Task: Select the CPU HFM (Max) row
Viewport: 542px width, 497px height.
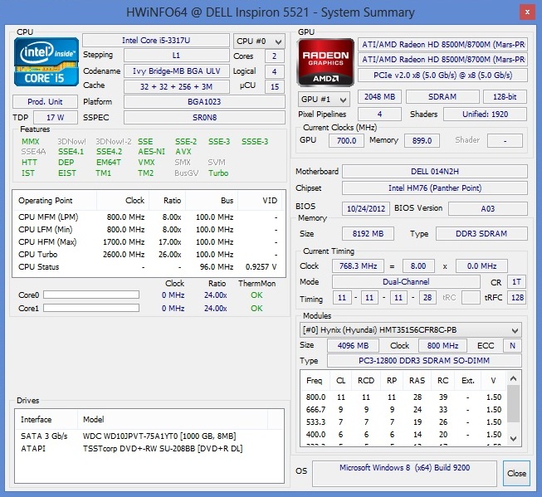Action: [x=149, y=242]
